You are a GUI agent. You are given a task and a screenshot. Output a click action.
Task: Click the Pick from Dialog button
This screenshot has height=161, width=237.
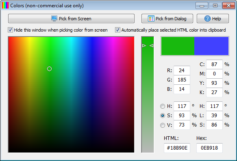167,19
